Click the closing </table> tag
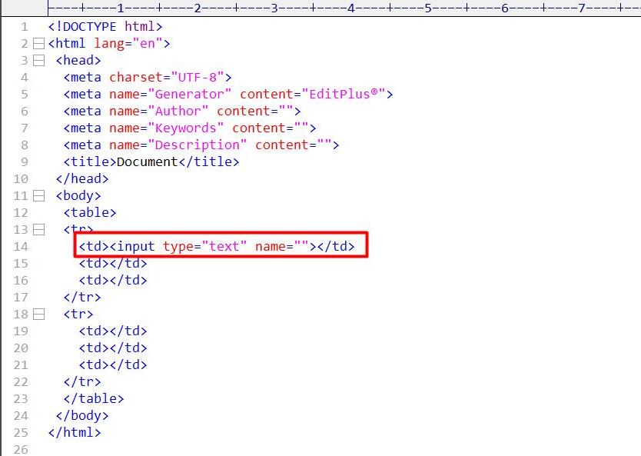 [94, 399]
